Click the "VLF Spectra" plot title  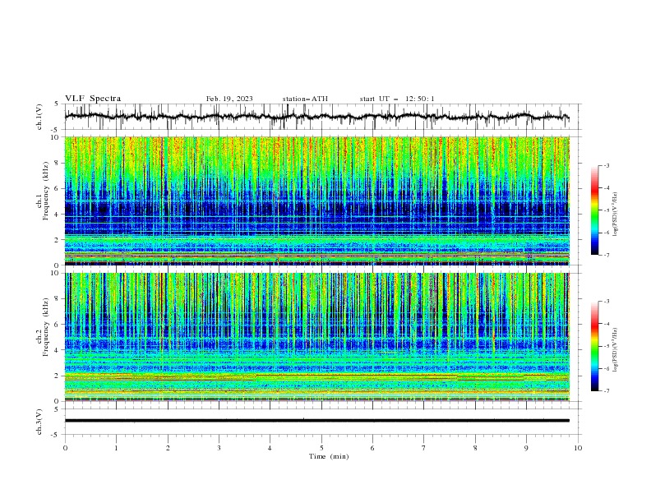93,99
